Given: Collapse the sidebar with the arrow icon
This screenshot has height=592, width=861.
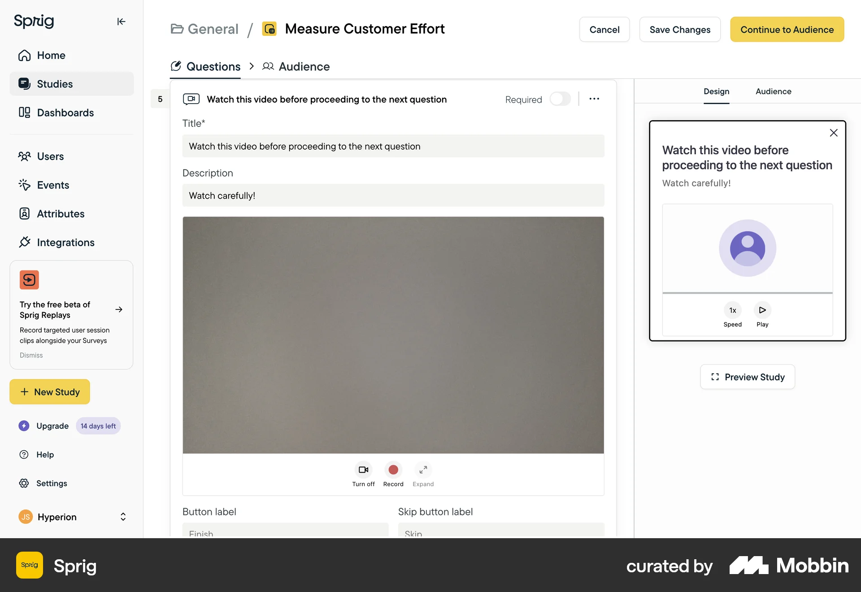Looking at the screenshot, I should tap(121, 22).
